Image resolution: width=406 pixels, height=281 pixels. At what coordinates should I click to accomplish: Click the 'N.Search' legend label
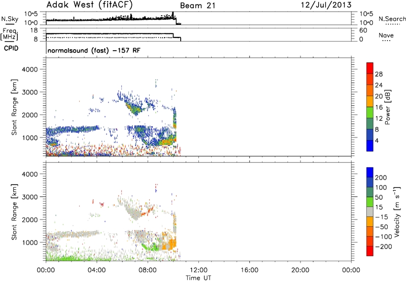(x=392, y=19)
